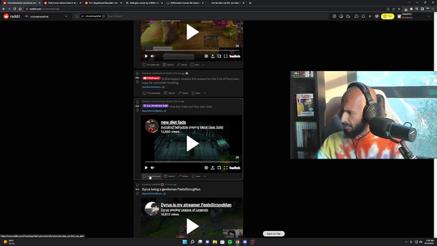The width and height of the screenshot is (437, 246).
Task: Downvote the Aris fan new diet post
Action: (x=137, y=111)
